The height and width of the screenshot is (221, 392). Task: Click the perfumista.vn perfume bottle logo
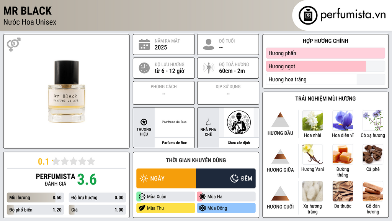(x=308, y=15)
